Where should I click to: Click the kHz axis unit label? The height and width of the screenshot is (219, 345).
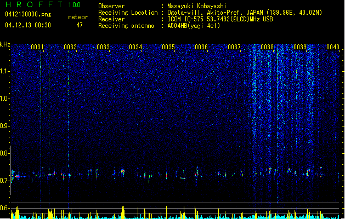point(5,44)
